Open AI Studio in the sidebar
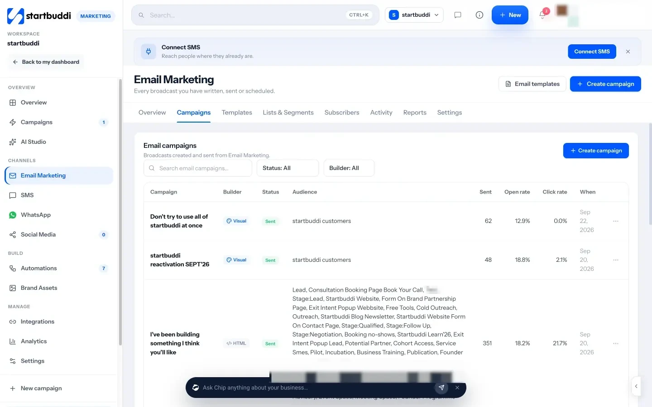 [59, 142]
